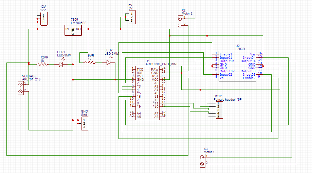
Task: Click the Output04 pin on L293D
Action: (x=248, y=61)
